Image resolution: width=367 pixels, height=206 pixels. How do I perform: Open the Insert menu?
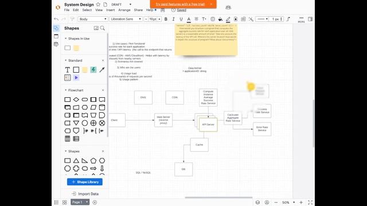coord(111,10)
